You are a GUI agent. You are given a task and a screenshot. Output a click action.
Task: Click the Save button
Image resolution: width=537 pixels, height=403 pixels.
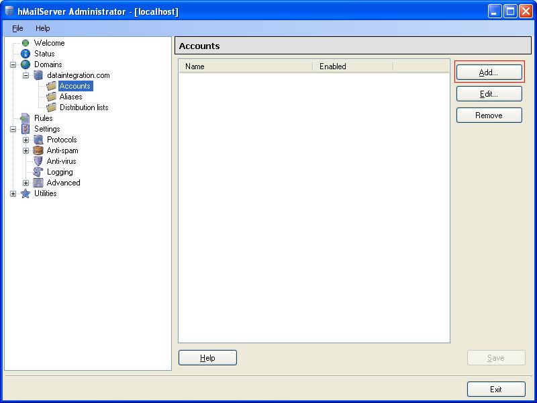tap(496, 358)
